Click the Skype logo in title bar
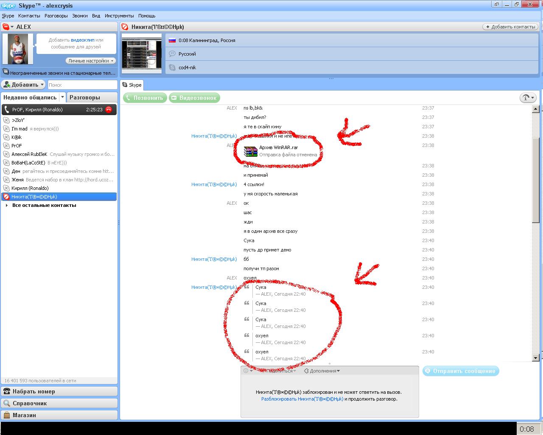 pyautogui.click(x=8, y=6)
